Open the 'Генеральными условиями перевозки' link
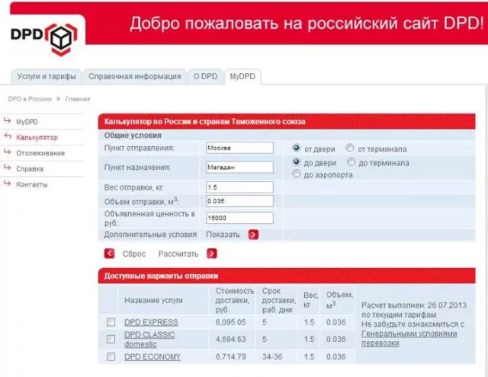The width and height of the screenshot is (488, 377). pyautogui.click(x=409, y=338)
